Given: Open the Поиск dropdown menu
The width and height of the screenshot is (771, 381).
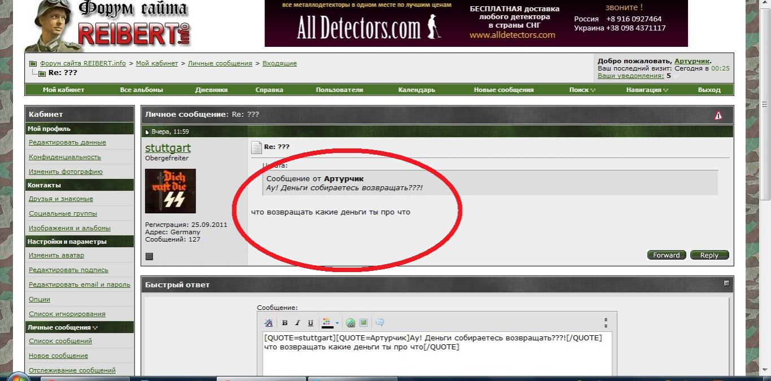Looking at the screenshot, I should tap(582, 90).
